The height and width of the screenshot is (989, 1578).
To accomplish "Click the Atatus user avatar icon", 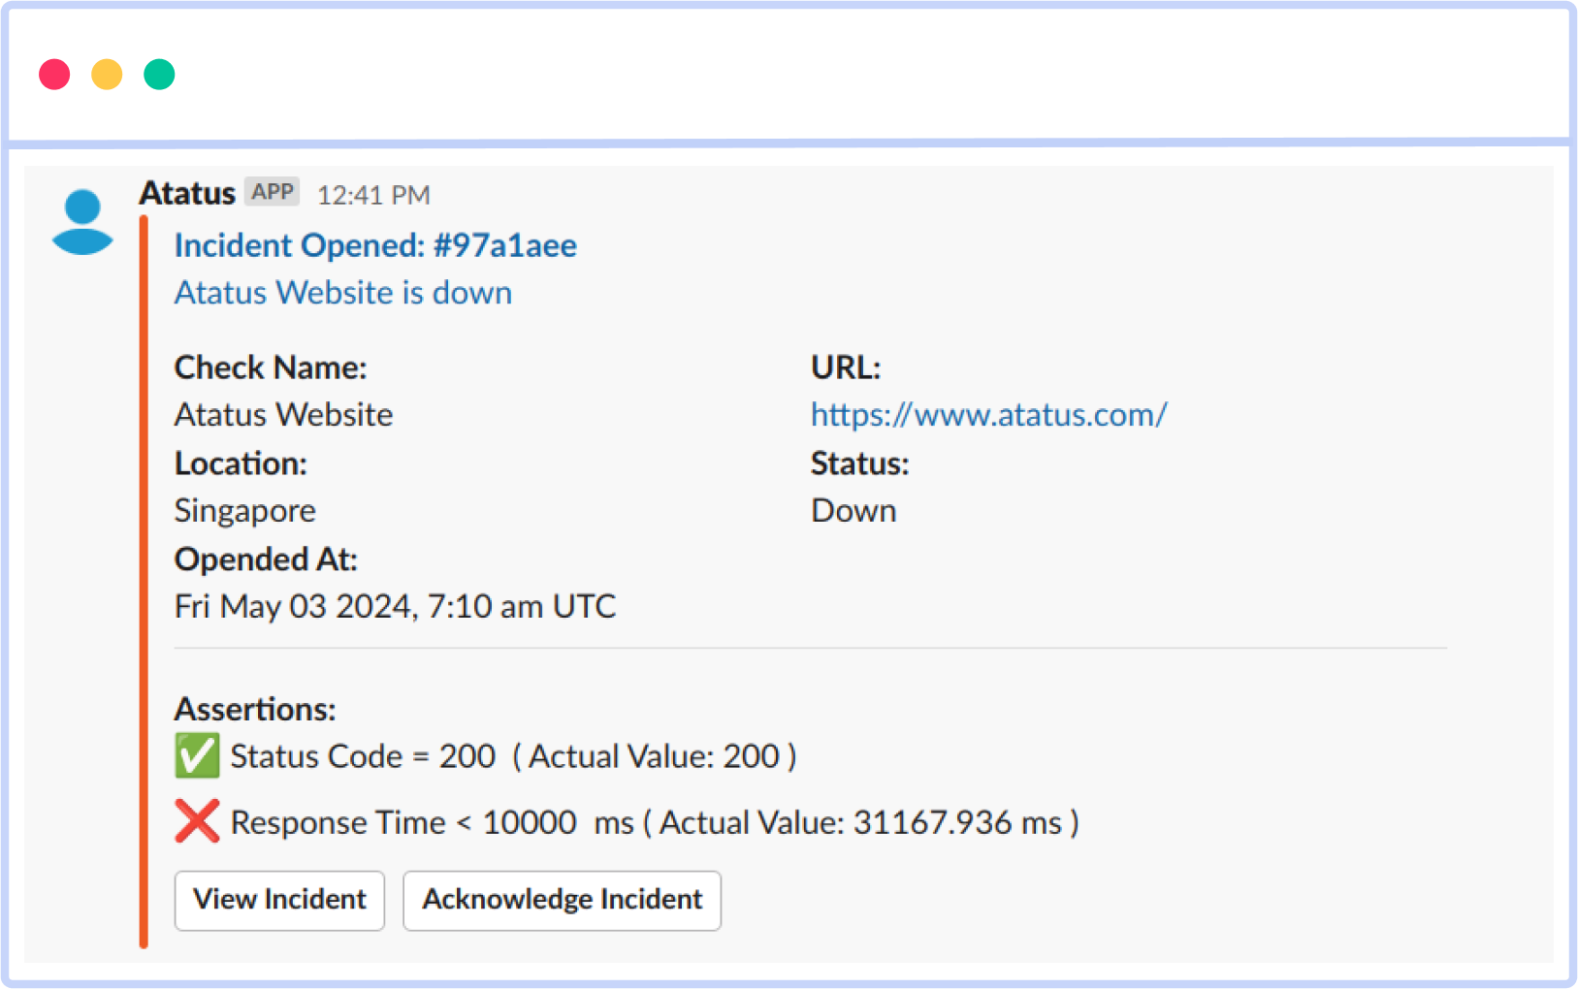I will click(x=82, y=222).
